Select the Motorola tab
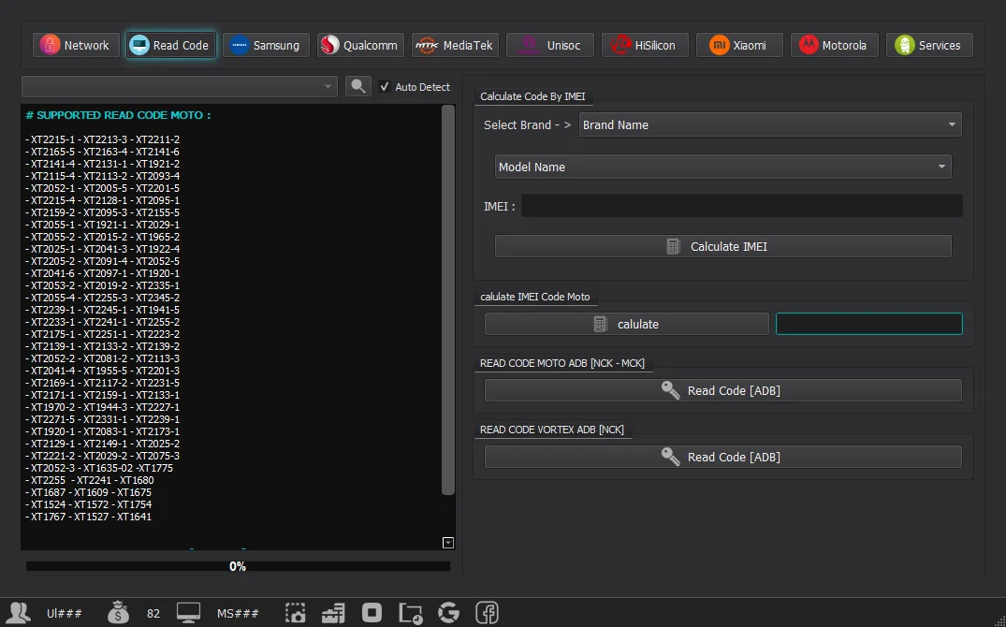Viewport: 1006px width, 627px height. pyautogui.click(x=834, y=46)
